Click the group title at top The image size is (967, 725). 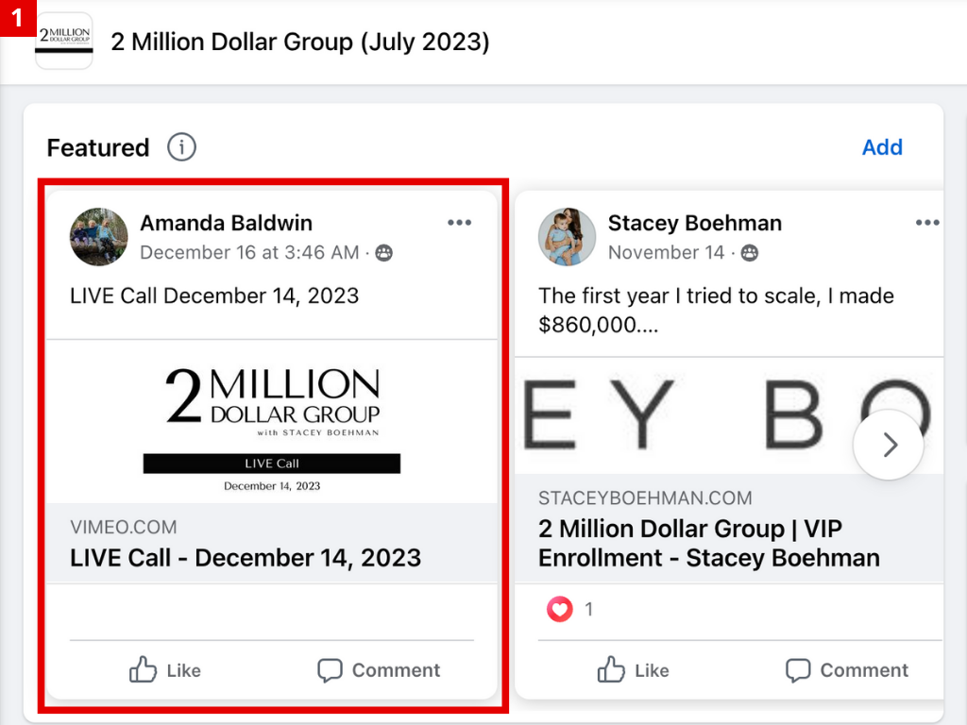click(300, 42)
